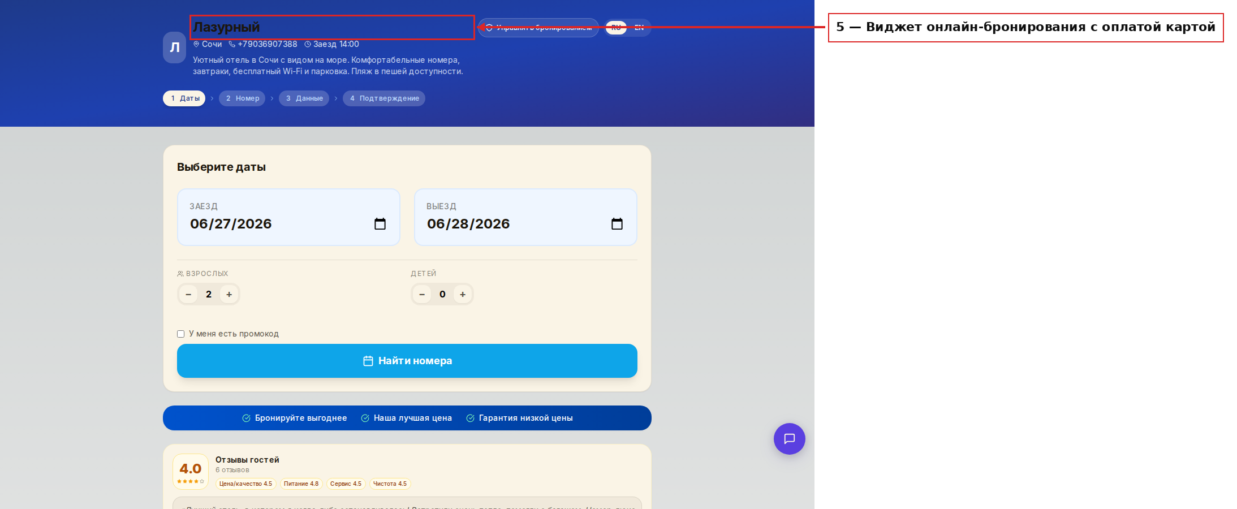The image size is (1237, 509).
Task: Click the hotel avatar letter Л
Action: [175, 48]
